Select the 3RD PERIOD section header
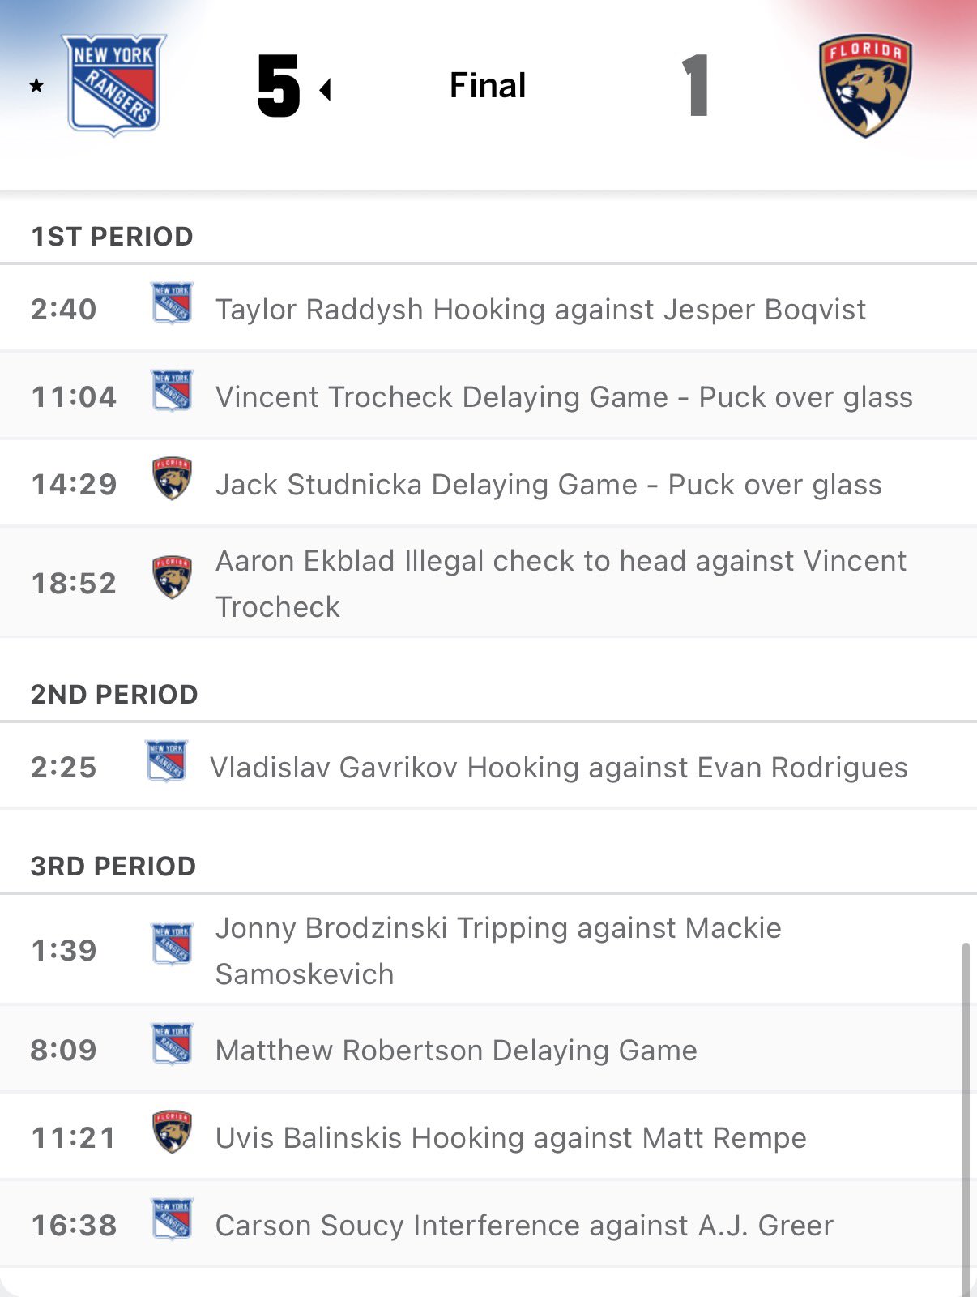Image resolution: width=977 pixels, height=1297 pixels. 113,867
